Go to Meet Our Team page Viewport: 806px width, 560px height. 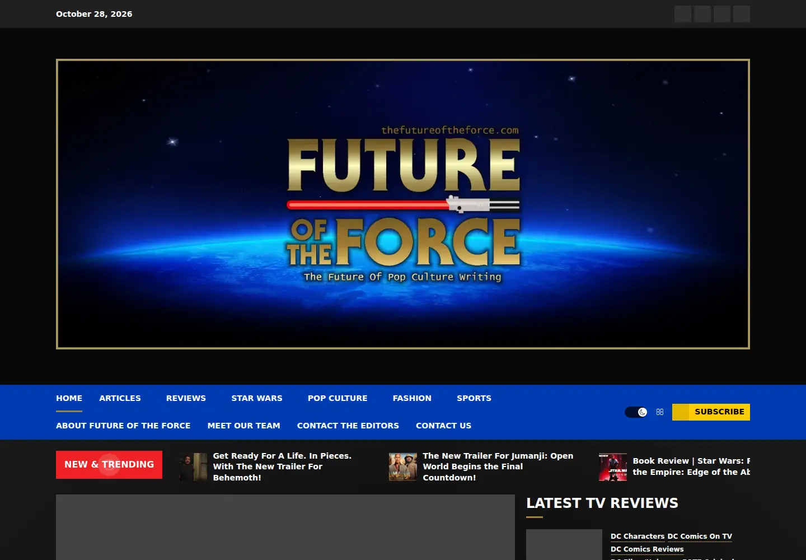pos(243,426)
